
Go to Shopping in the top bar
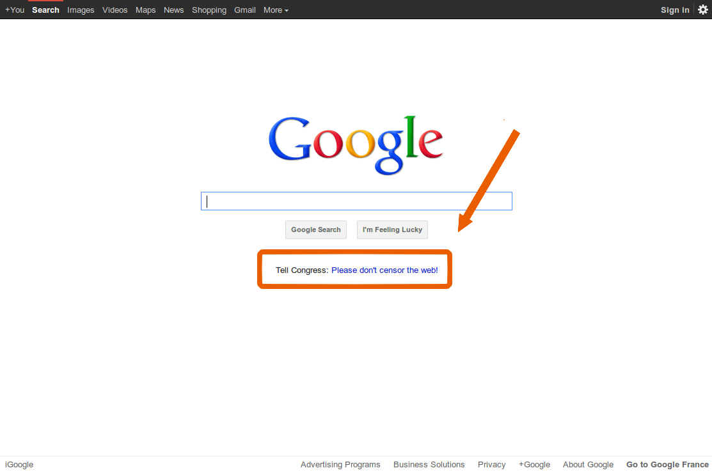[x=209, y=10]
